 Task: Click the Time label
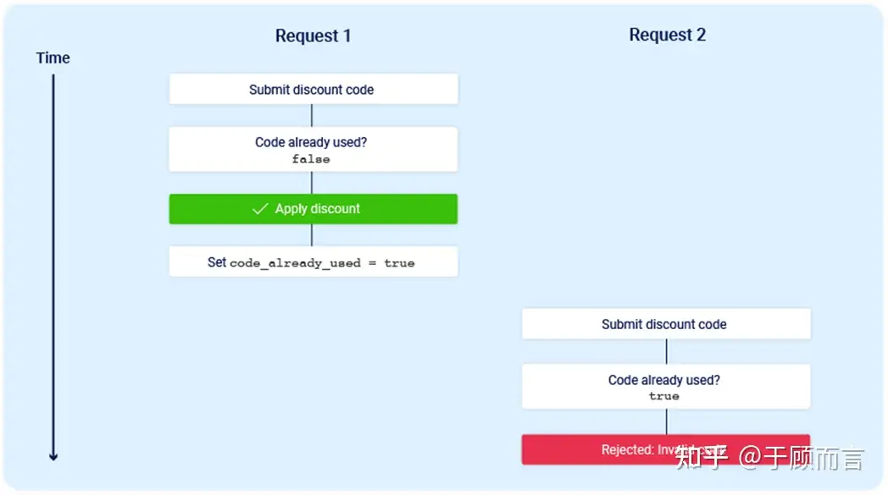[53, 58]
